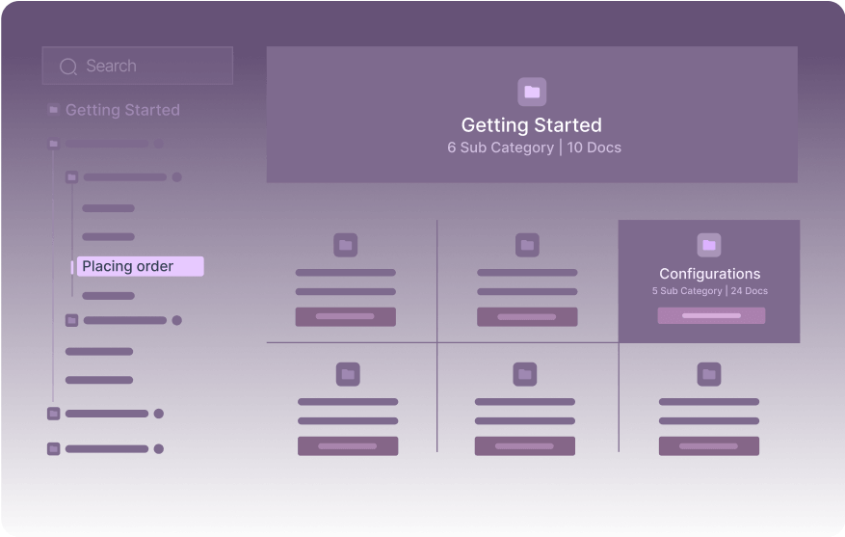The image size is (845, 537).
Task: Open the Getting Started banner title
Action: (x=531, y=125)
